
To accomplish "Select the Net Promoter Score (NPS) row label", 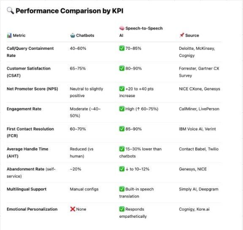I will [x=32, y=89].
